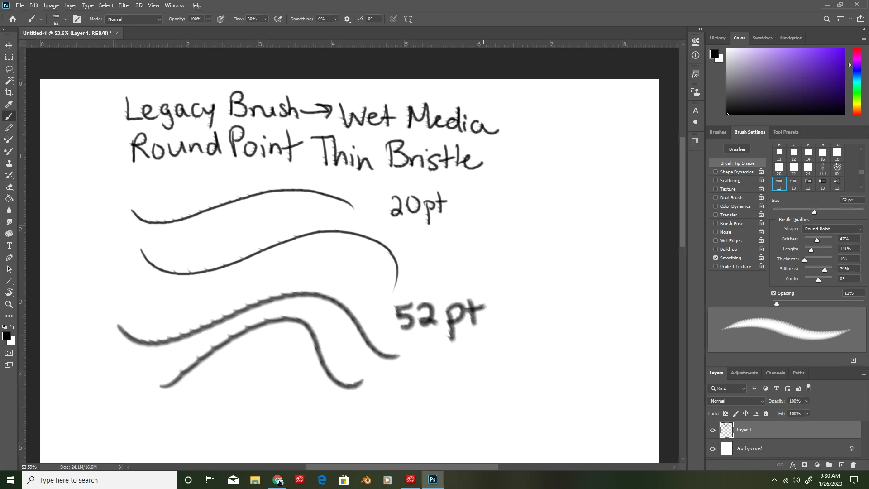This screenshot has height=489, width=869.
Task: Open the smoothing options gear icon
Action: tap(347, 19)
